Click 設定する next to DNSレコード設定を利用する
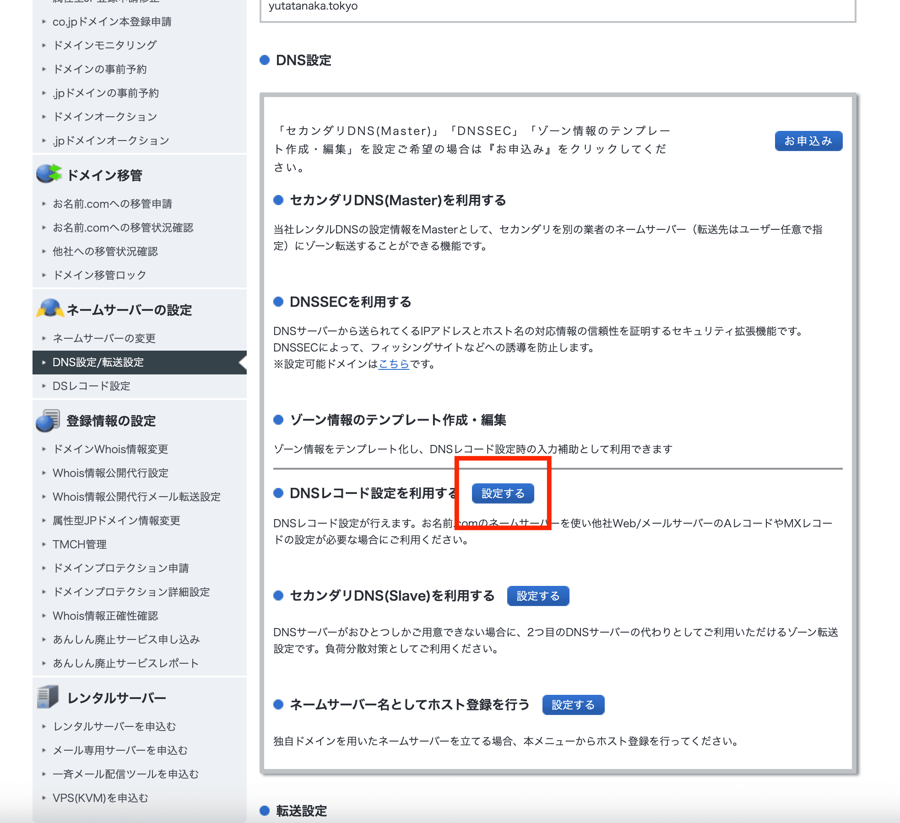Image resolution: width=900 pixels, height=823 pixels. [x=503, y=493]
